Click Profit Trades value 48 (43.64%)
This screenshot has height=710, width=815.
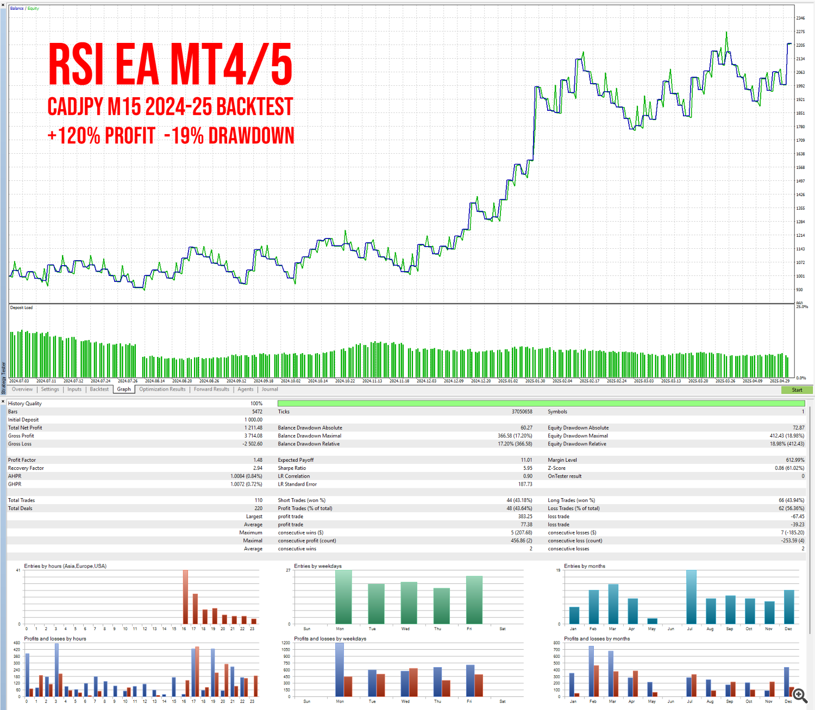pos(519,508)
